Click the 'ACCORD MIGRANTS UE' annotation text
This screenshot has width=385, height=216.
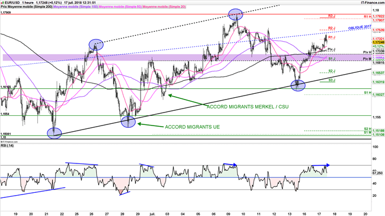point(192,127)
